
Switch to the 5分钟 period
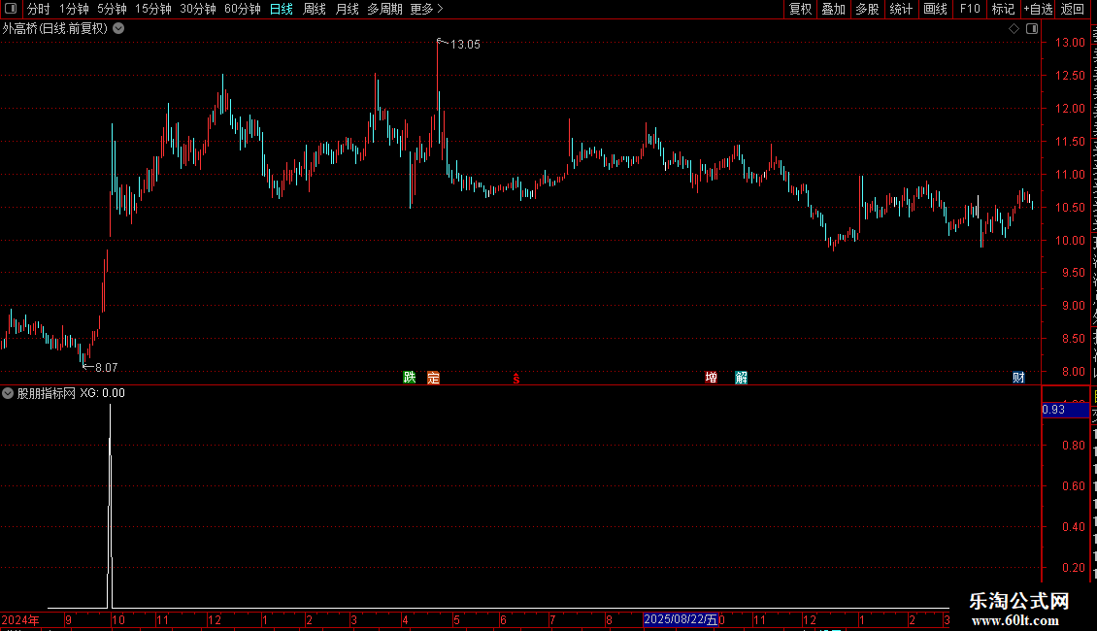pos(112,9)
